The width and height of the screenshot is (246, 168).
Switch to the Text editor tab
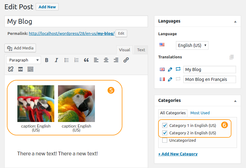click(141, 50)
